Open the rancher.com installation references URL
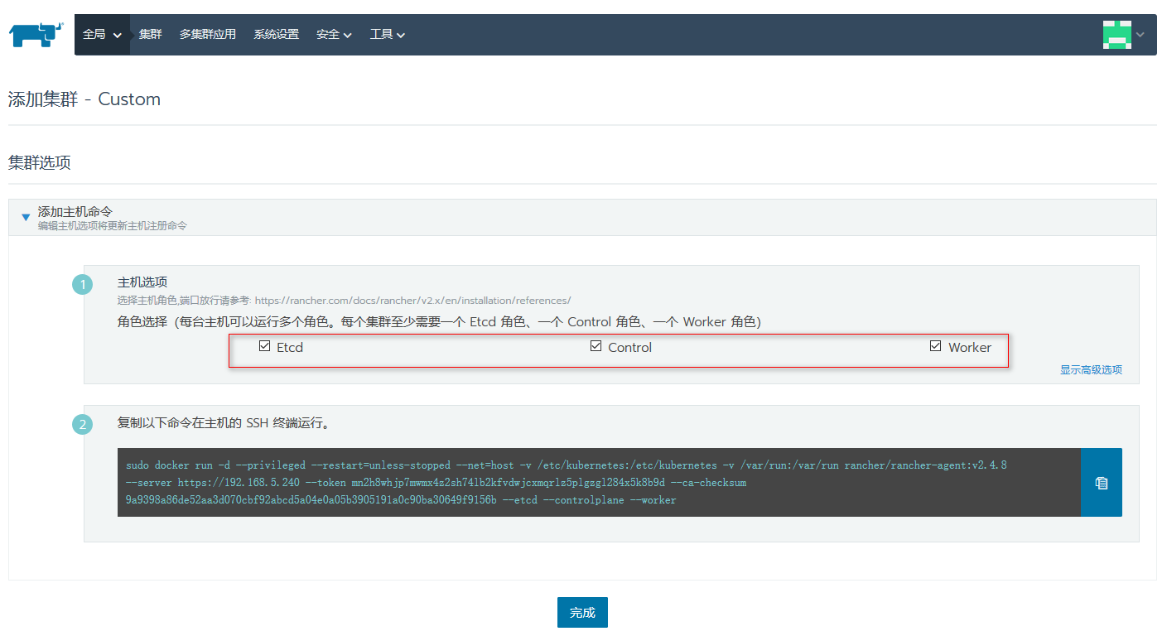The height and width of the screenshot is (636, 1167). point(412,301)
